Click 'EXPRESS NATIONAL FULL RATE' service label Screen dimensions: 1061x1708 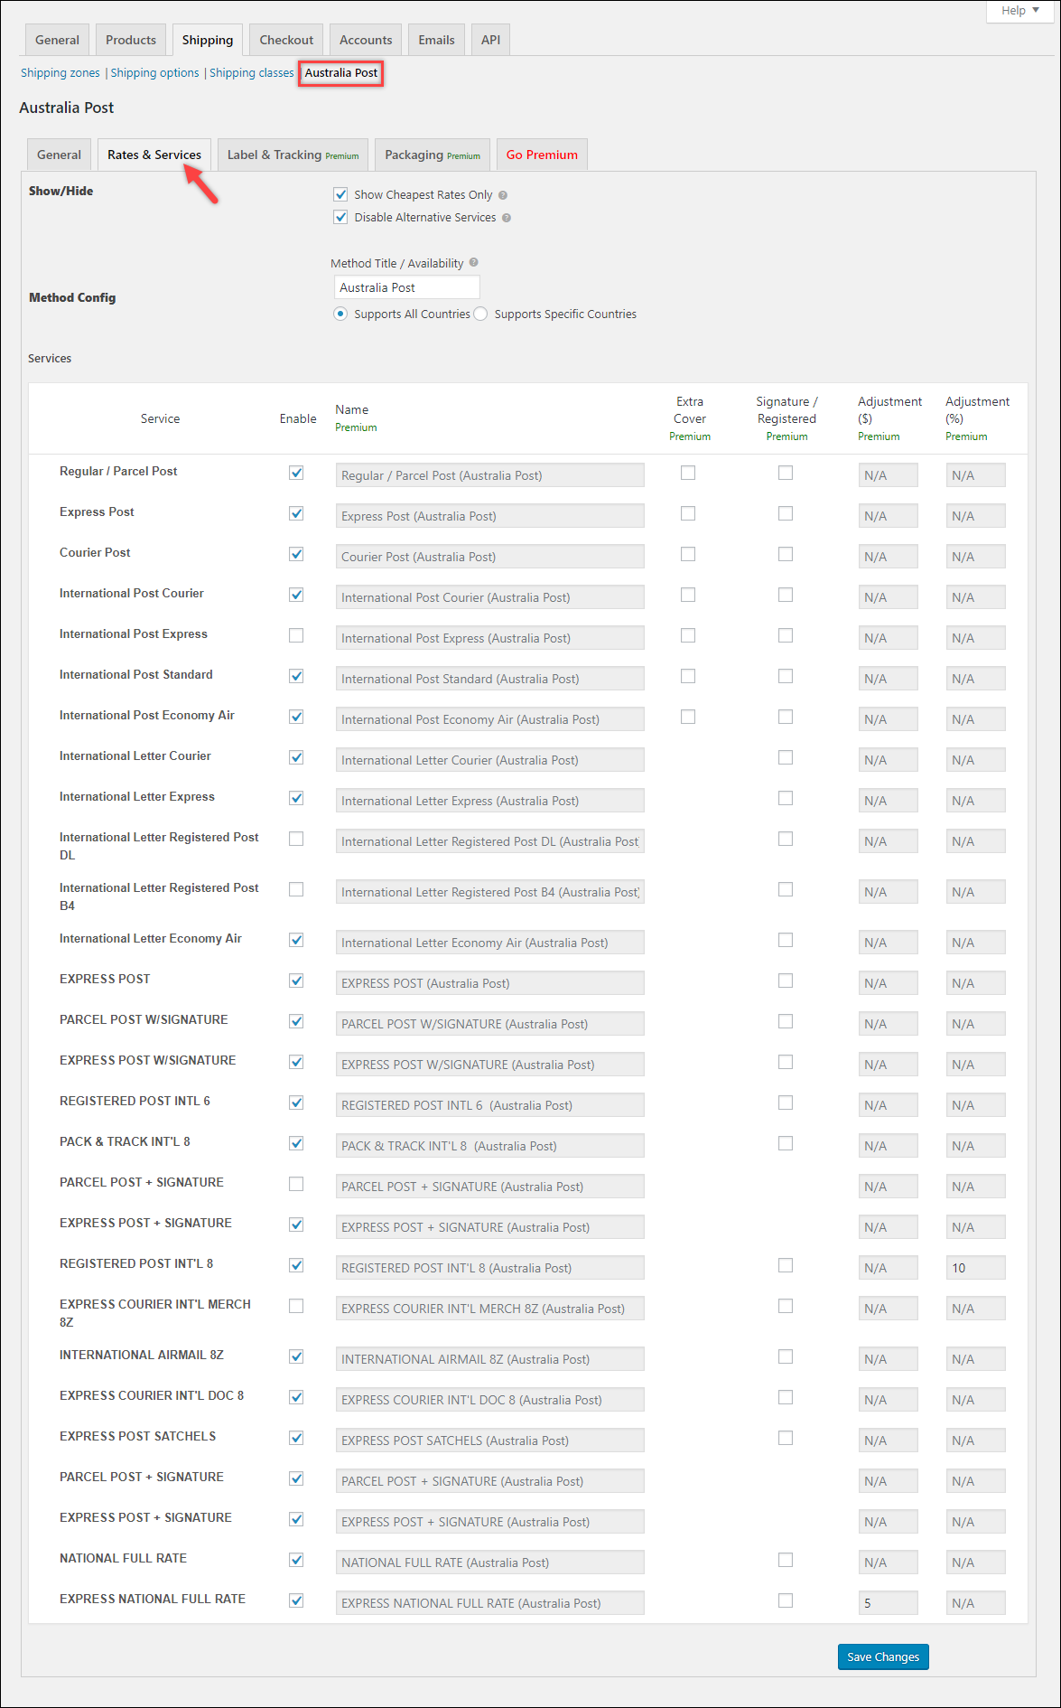[x=153, y=1599]
